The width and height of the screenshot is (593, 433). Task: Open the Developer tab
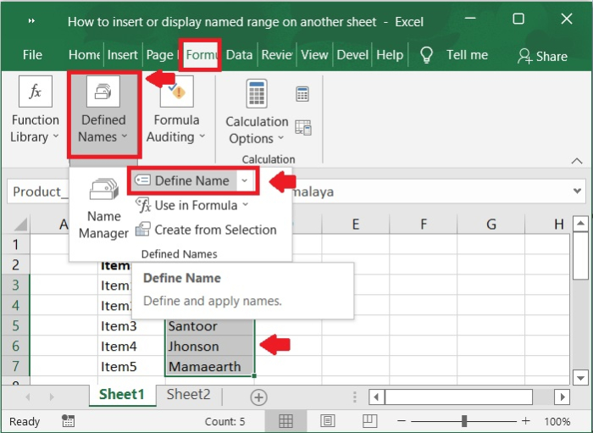(352, 55)
